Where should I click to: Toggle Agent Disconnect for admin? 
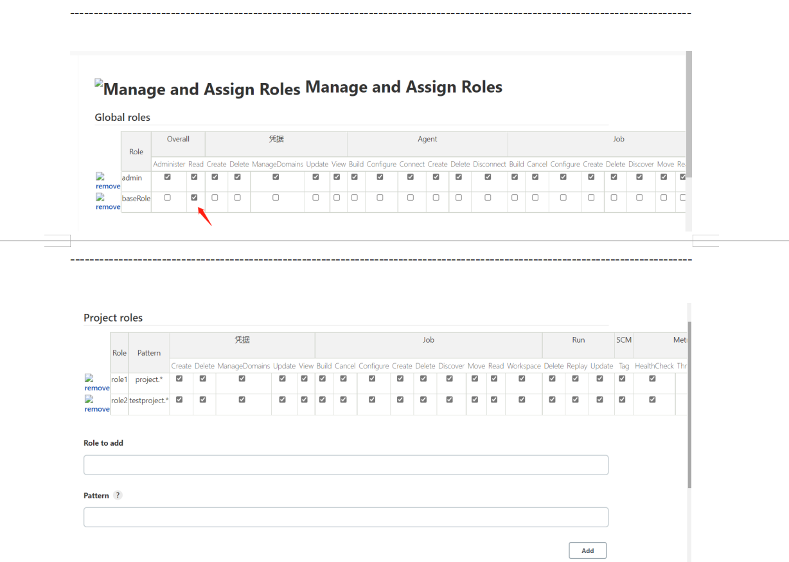click(488, 177)
